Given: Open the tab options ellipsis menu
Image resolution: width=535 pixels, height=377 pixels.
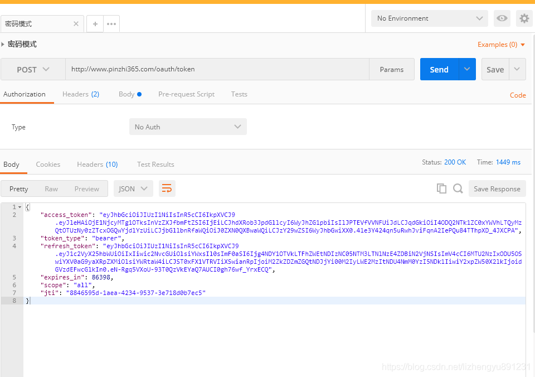Looking at the screenshot, I should click(x=111, y=24).
